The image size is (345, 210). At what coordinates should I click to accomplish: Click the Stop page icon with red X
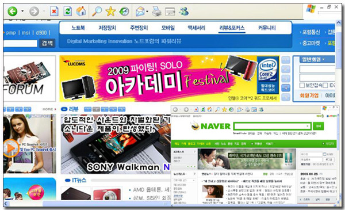pyautogui.click(x=54, y=12)
